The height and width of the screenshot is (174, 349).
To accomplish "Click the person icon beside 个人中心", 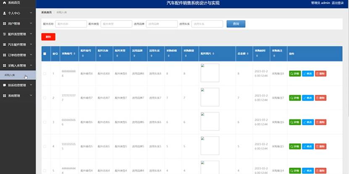I will [x=5, y=13].
